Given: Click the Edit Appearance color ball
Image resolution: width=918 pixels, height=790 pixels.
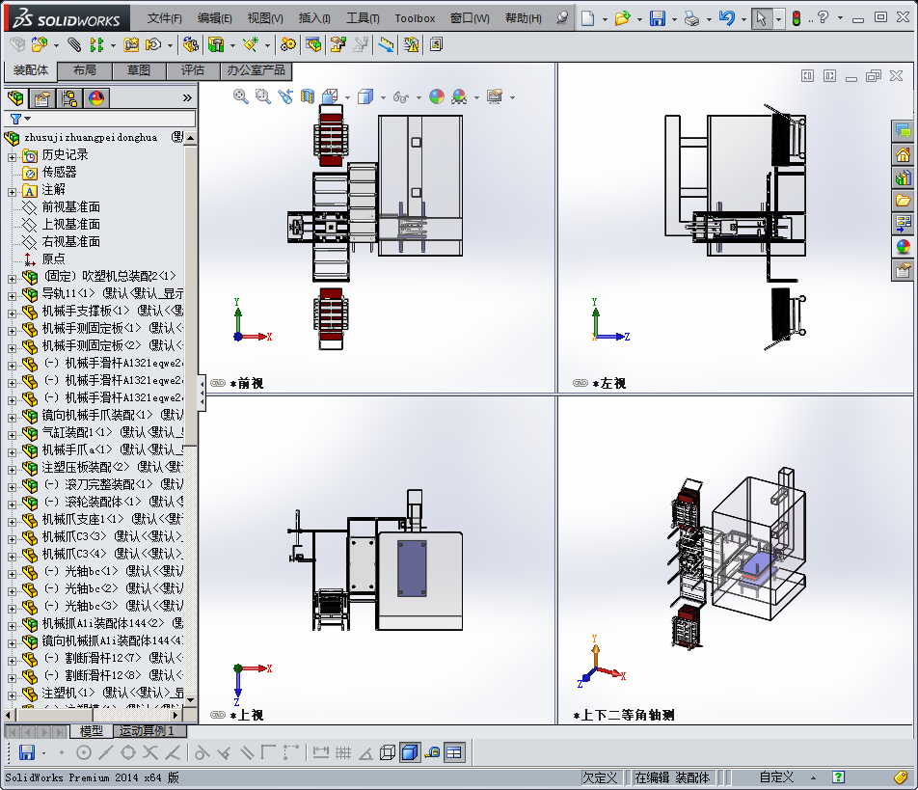Looking at the screenshot, I should coord(437,96).
